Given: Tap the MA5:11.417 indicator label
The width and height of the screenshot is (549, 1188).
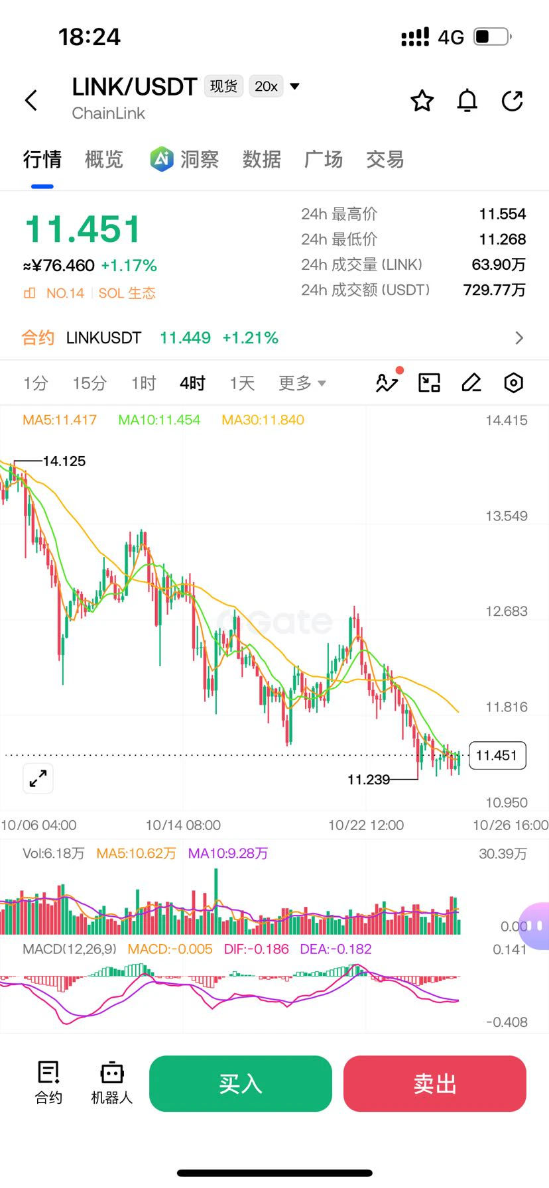Looking at the screenshot, I should (60, 420).
